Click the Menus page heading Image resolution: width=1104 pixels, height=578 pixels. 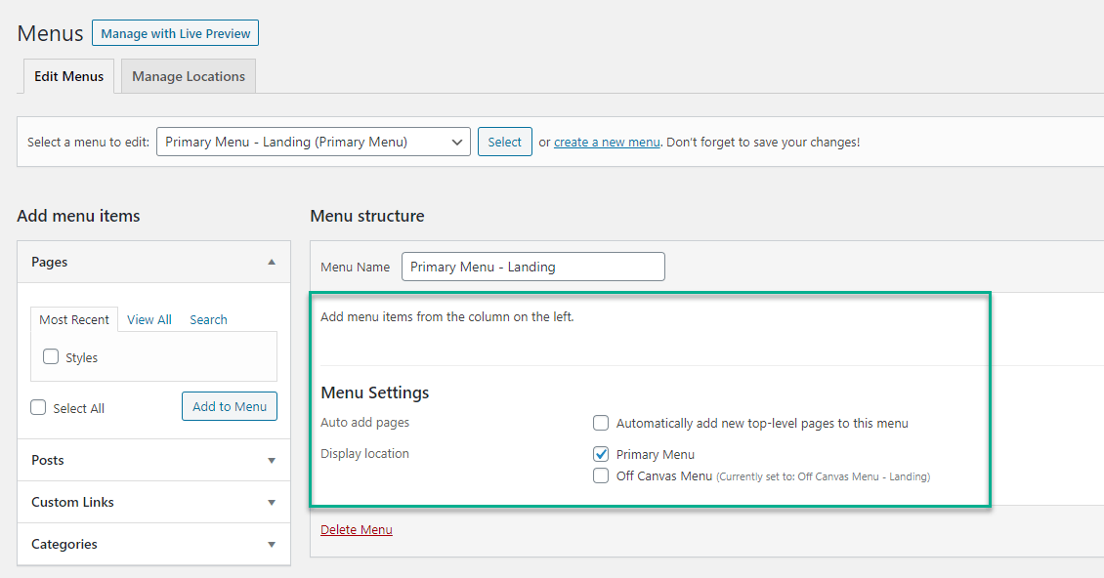pos(50,33)
